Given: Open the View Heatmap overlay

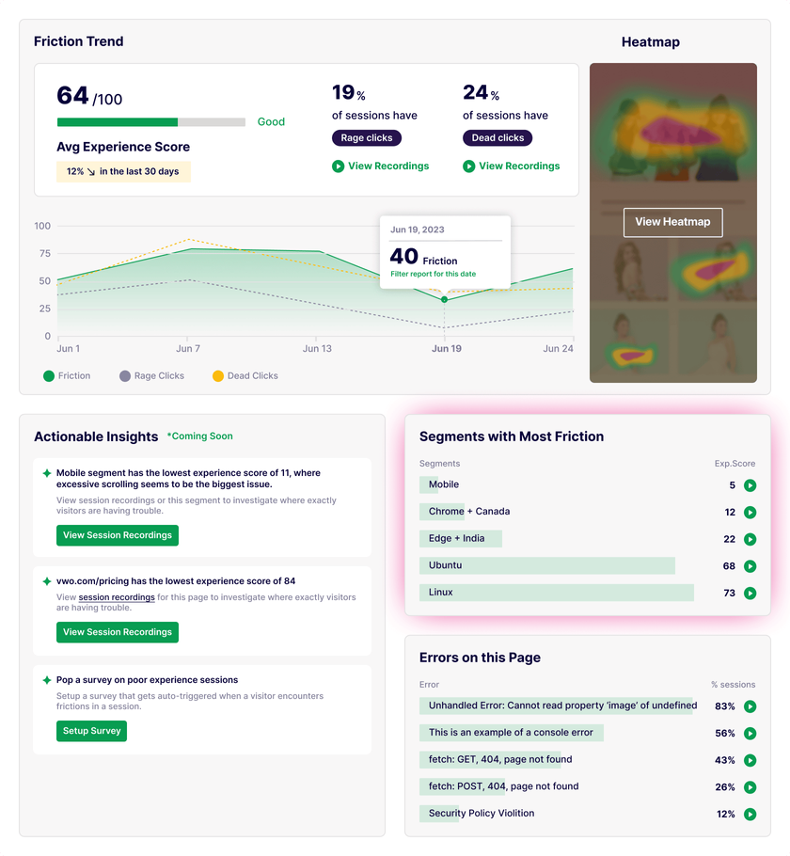Looking at the screenshot, I should point(672,222).
